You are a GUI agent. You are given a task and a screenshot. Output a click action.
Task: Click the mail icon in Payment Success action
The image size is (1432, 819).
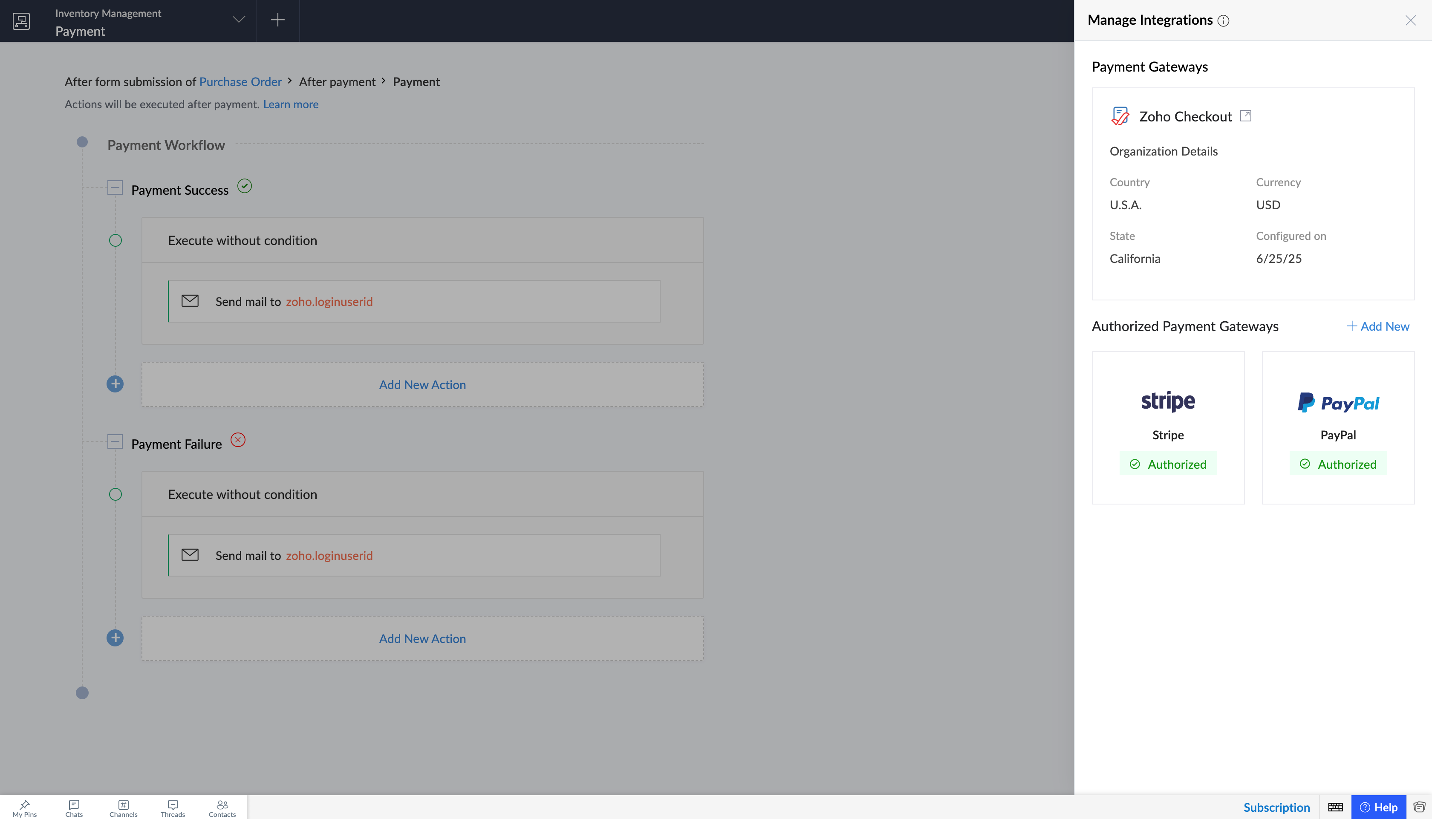point(190,301)
